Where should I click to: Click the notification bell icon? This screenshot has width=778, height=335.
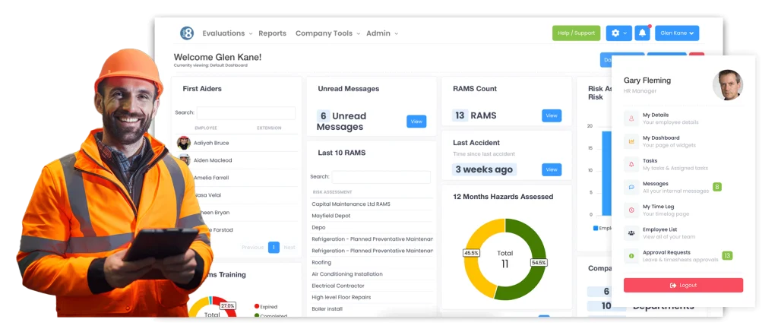(x=643, y=33)
